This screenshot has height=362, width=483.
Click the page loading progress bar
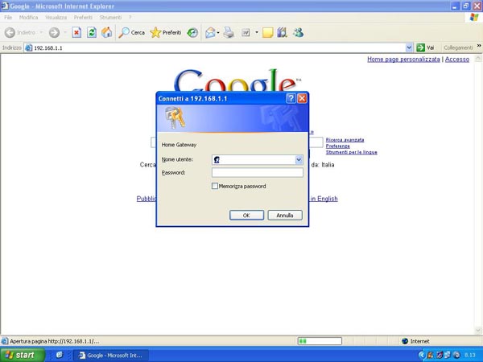click(320, 341)
